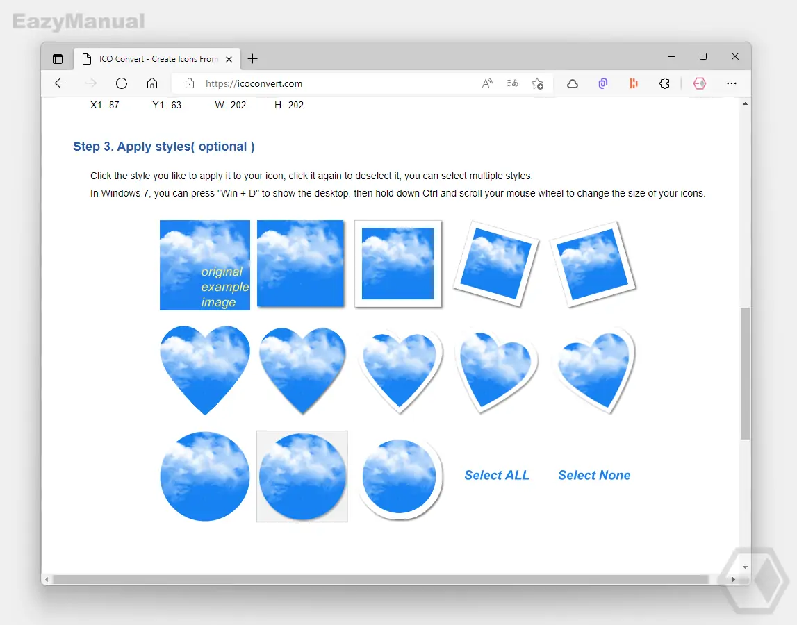Select the original example image style
Screen dimensions: 797x625
click(x=205, y=265)
